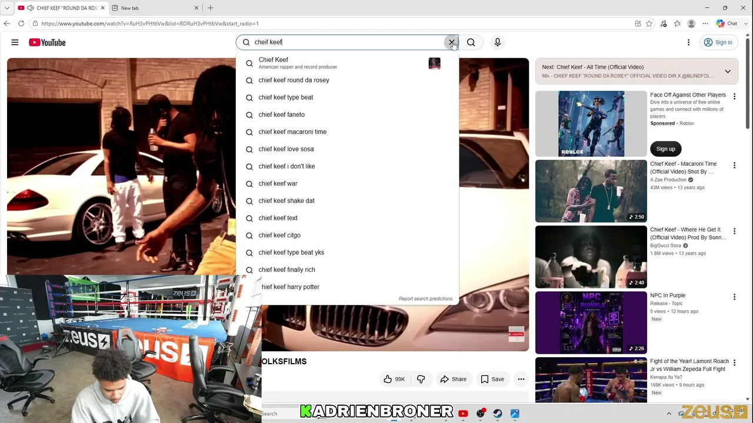Pick chief keef i don't like suggestion
This screenshot has height=423, width=753.
(x=347, y=166)
